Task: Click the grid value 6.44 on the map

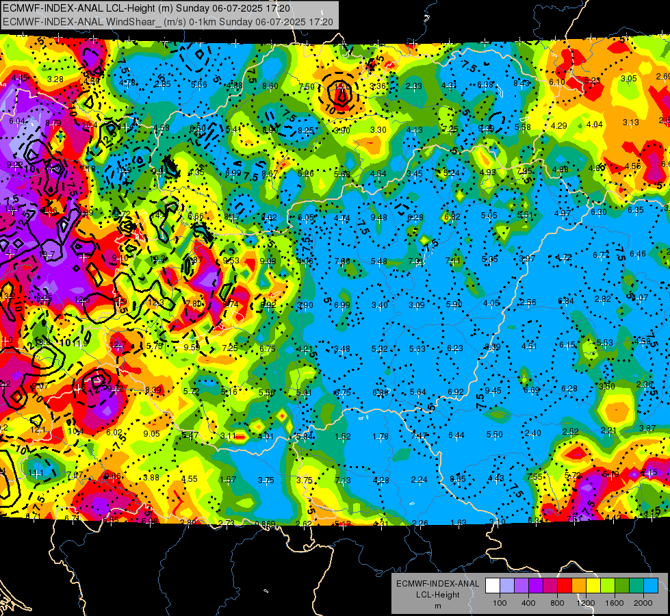Action: tap(456, 435)
